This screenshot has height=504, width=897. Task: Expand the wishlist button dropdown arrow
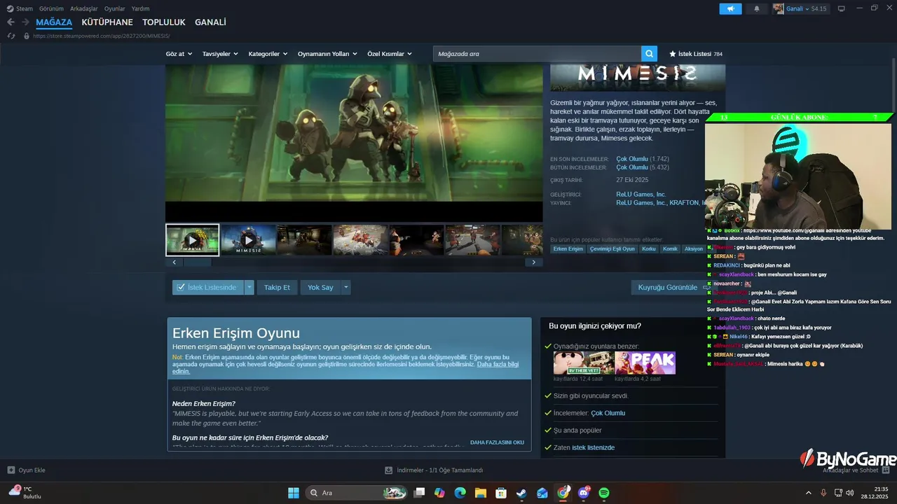[x=249, y=287]
